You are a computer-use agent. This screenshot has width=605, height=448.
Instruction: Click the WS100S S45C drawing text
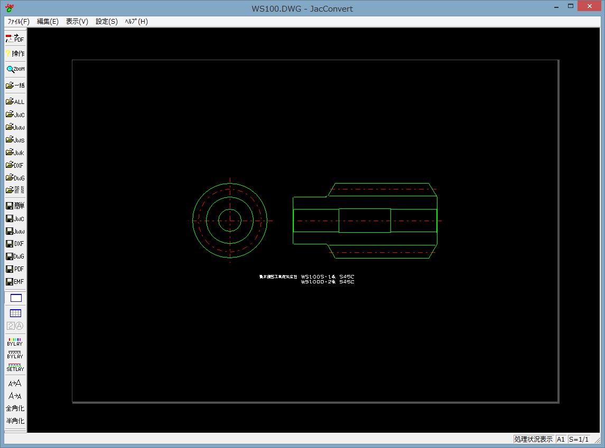point(328,277)
